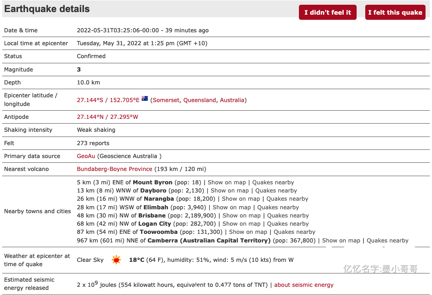This screenshot has height=295, width=432.
Task: Click the depth value "10.0 km"
Action: pyautogui.click(x=88, y=82)
